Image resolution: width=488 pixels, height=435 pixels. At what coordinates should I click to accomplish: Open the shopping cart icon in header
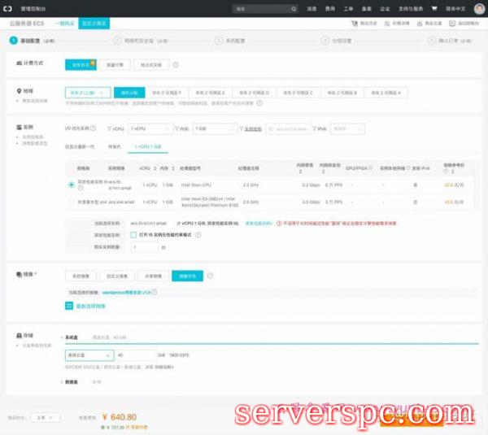434,8
